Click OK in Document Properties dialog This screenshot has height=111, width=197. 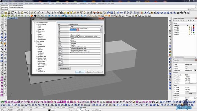coord(80,72)
